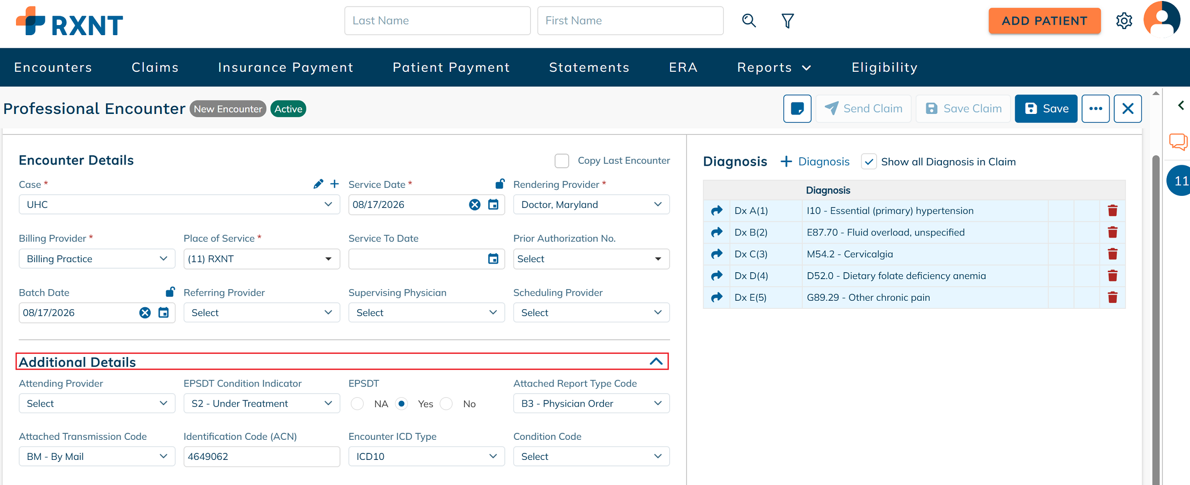Open the Rendering Provider dropdown

point(591,204)
